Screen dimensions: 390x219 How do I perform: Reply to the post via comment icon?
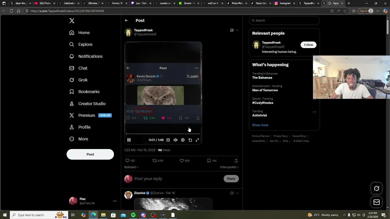click(127, 161)
